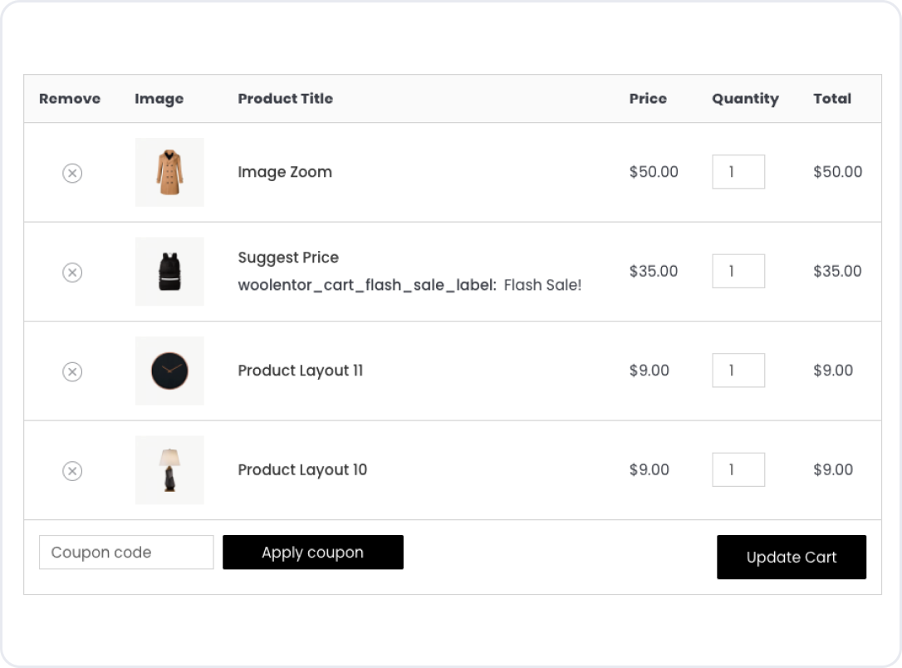
Task: Click the Suggest Price quantity box
Action: (738, 272)
